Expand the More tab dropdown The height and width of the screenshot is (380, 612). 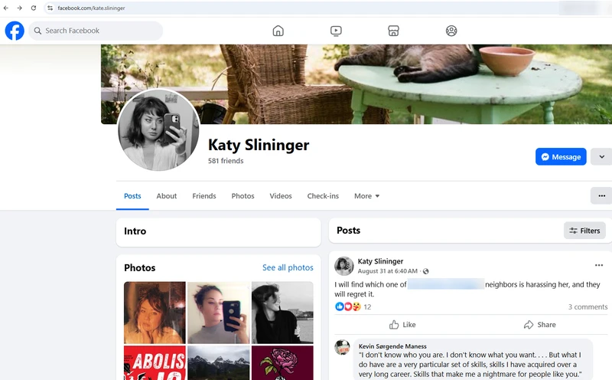coord(367,196)
